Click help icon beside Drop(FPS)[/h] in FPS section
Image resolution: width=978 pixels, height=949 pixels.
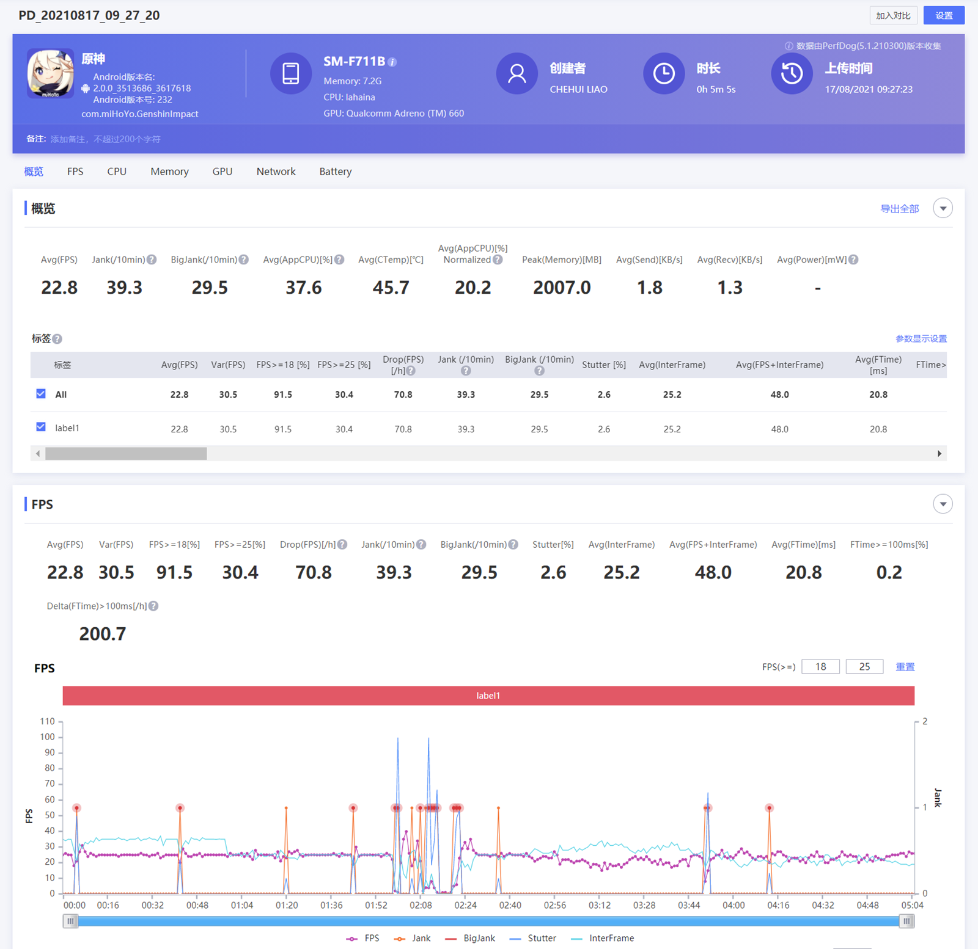pos(342,545)
